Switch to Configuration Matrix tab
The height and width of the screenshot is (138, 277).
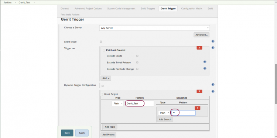tap(192, 8)
